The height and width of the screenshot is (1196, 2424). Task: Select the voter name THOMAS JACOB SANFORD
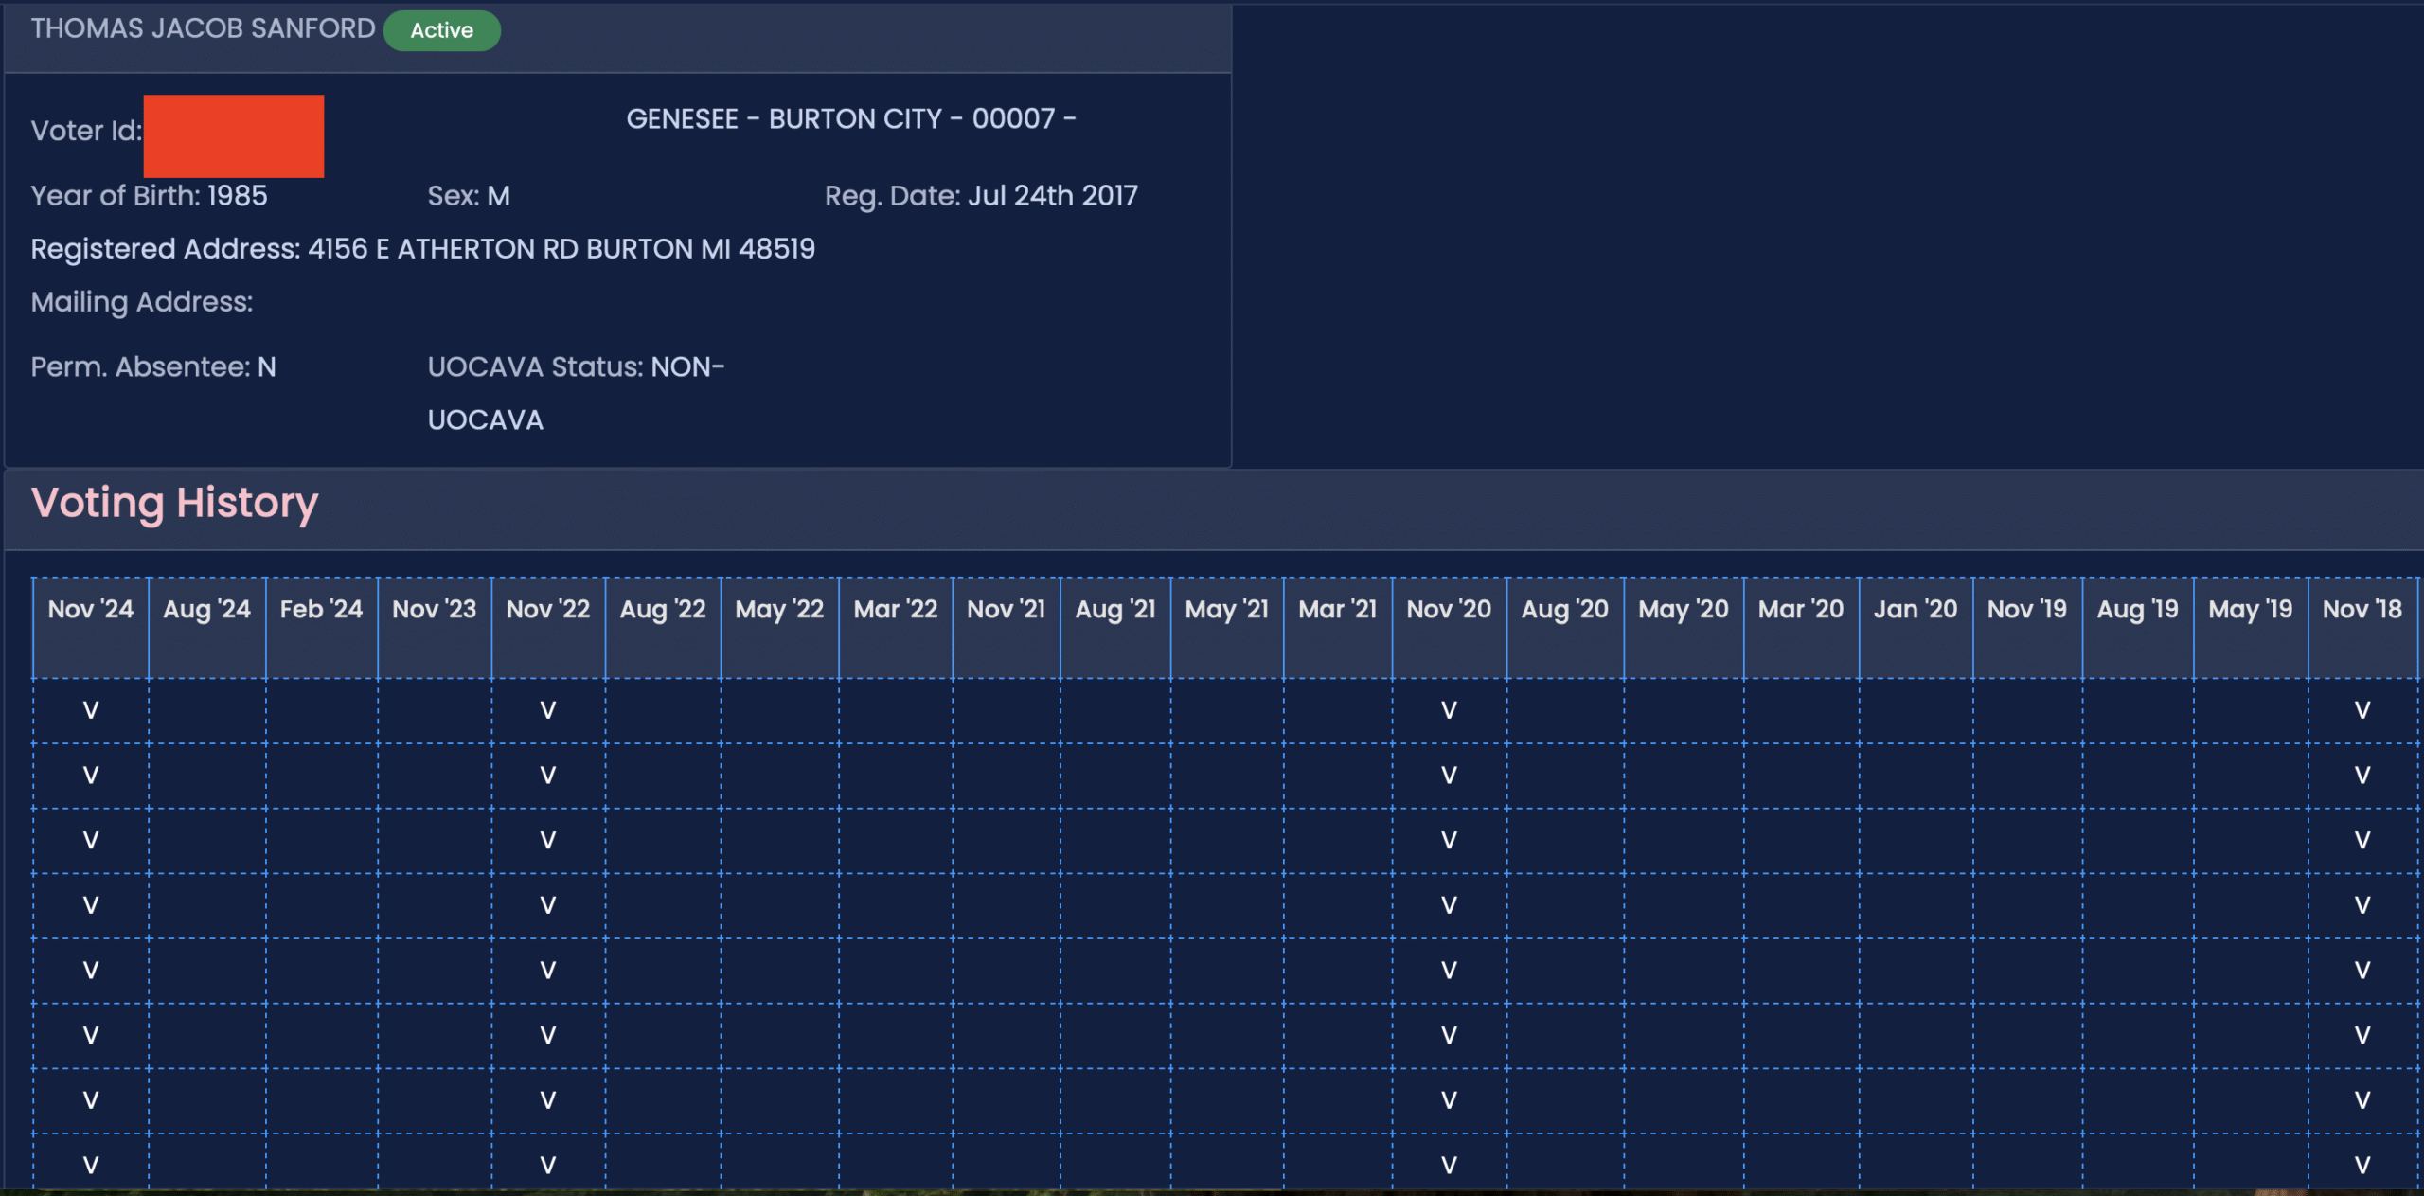click(x=203, y=28)
